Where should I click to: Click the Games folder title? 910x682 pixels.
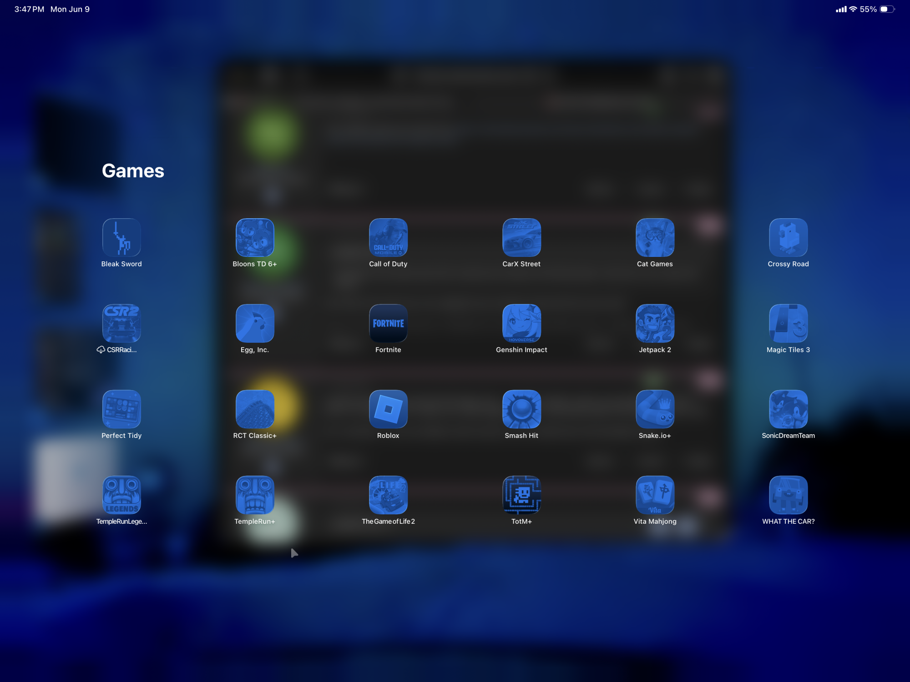tap(133, 171)
